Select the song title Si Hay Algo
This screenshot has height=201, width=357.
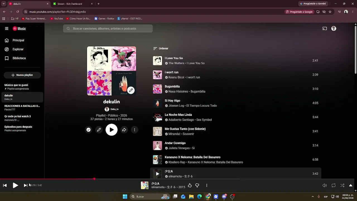(x=172, y=101)
